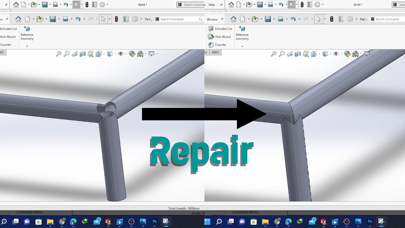This screenshot has width=405, height=228.
Task: Click Previous View in left window's view toolbar
Action: coord(75,54)
